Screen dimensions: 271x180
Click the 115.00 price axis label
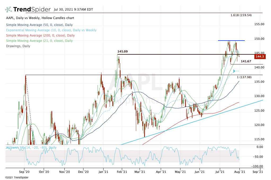259,139
